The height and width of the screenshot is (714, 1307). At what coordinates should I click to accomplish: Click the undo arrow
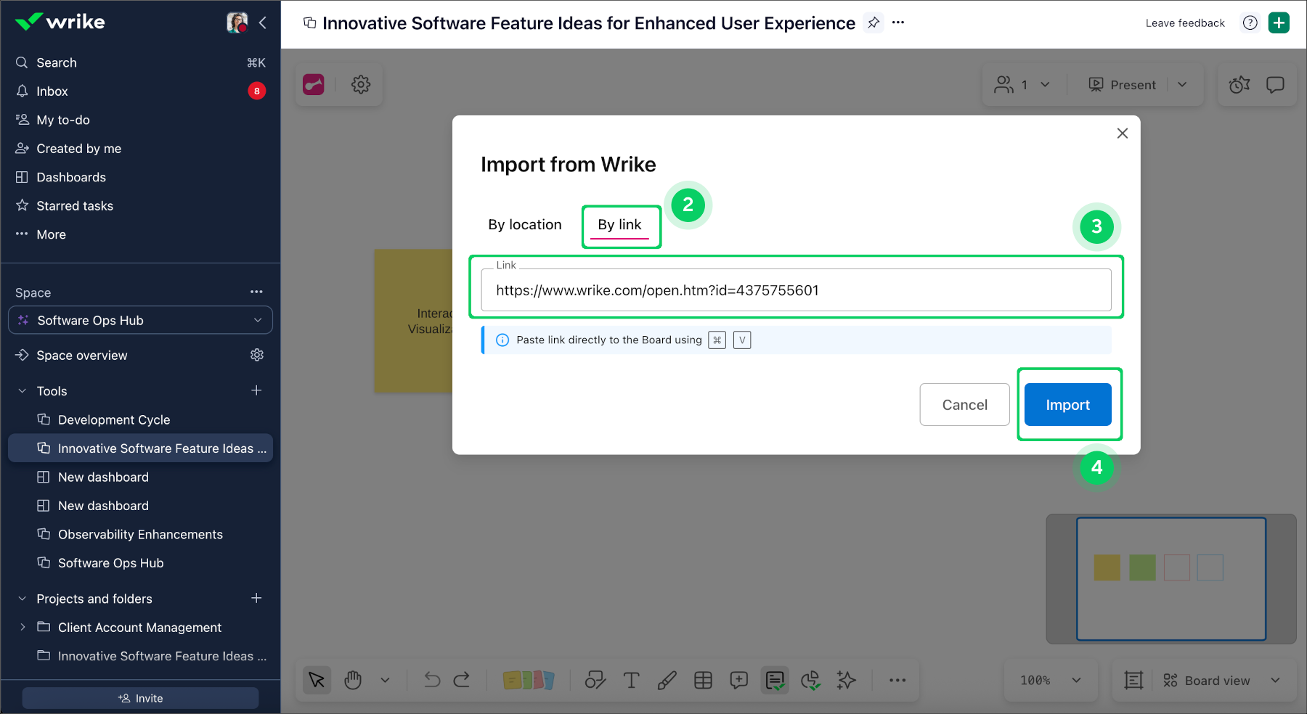tap(432, 681)
